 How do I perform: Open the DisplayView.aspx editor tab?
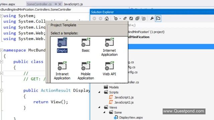click(7, 4)
